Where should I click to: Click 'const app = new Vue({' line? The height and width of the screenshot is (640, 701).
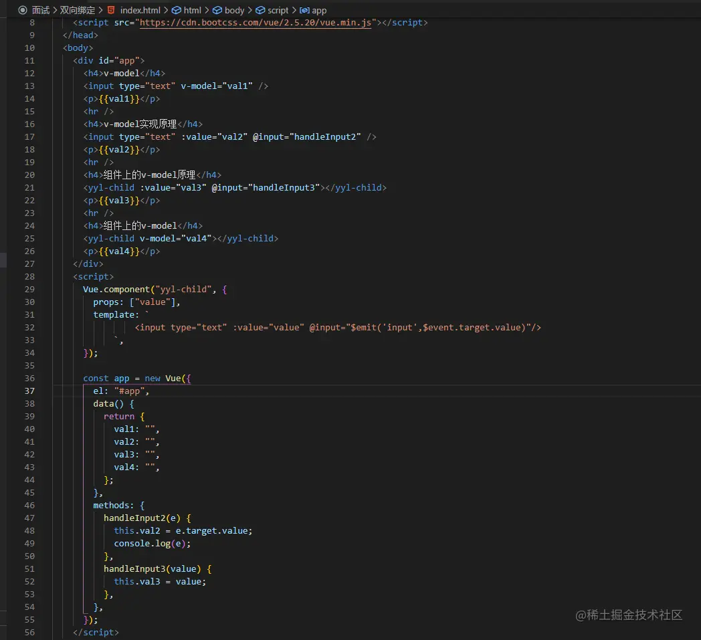click(x=137, y=378)
